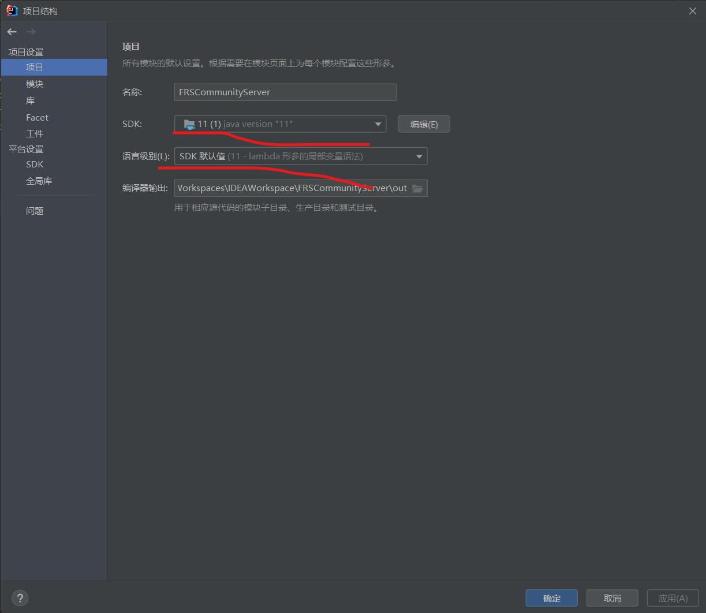Image resolution: width=706 pixels, height=613 pixels.
Task: Expand the 语言级别 dropdown arrow
Action: 420,156
